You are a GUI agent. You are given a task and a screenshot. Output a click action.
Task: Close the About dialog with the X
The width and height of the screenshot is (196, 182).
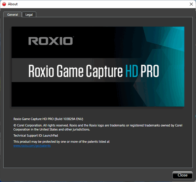tap(191, 4)
